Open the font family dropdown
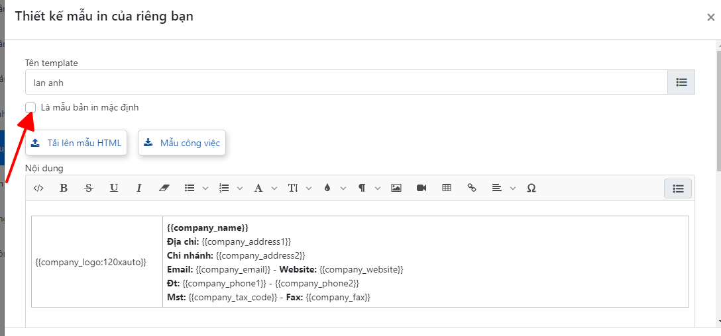This screenshot has width=721, height=336. pos(262,188)
